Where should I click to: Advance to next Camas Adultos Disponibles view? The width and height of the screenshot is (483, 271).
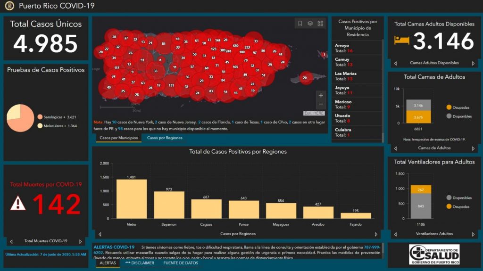point(473,63)
